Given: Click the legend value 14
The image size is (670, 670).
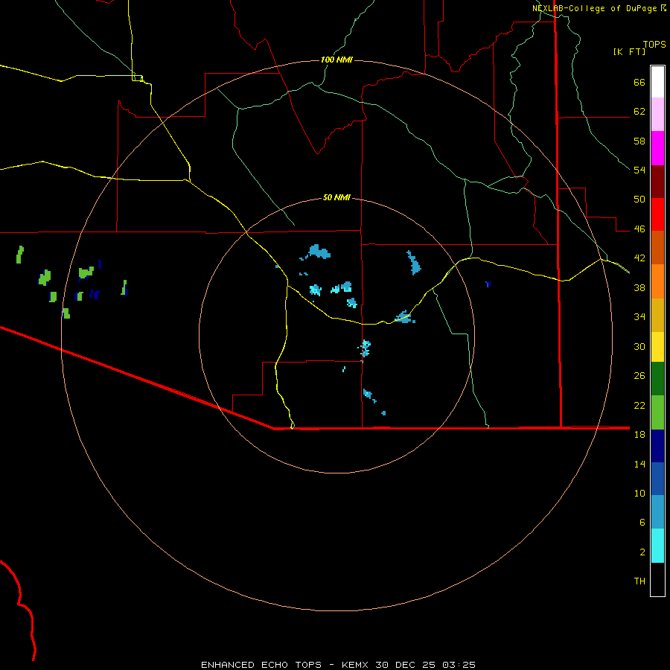Looking at the screenshot, I should 639,464.
